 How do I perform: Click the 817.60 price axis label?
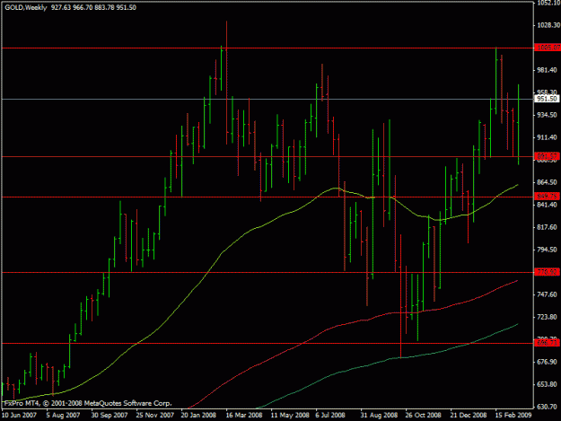[x=547, y=227]
